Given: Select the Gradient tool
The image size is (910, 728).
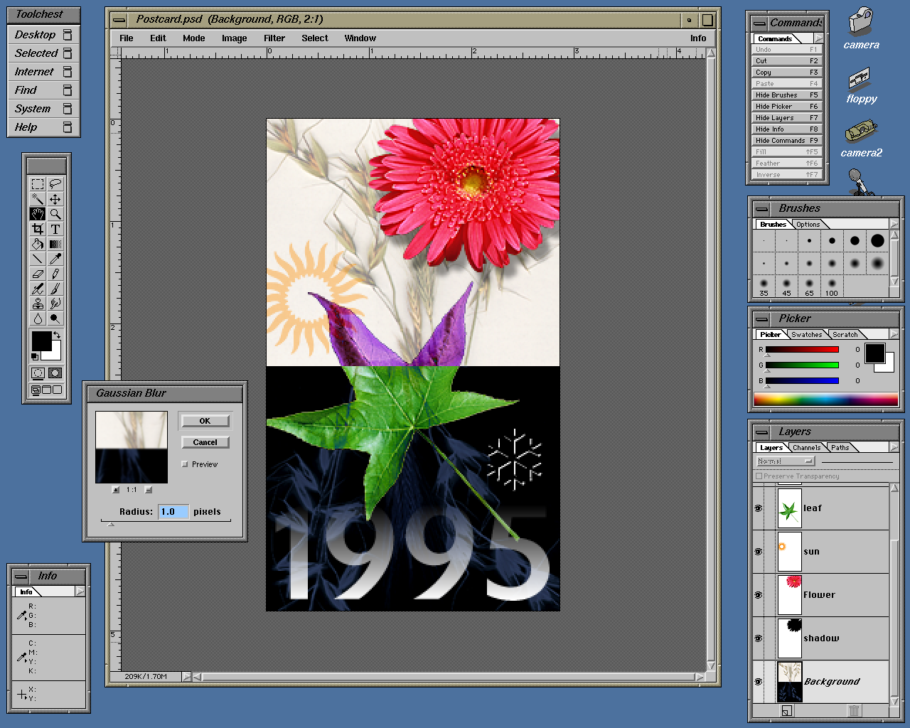Looking at the screenshot, I should [x=55, y=244].
